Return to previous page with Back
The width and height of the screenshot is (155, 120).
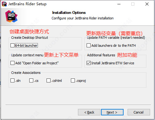(x=89, y=112)
